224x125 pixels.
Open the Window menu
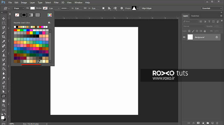[78, 3]
